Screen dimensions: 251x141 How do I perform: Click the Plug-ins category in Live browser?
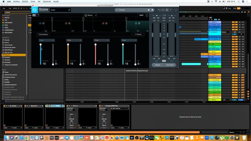coord(14,55)
